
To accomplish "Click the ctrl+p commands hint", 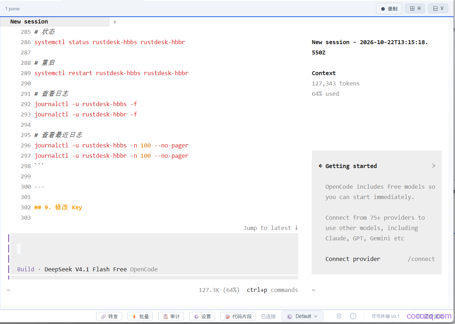I will pyautogui.click(x=272, y=290).
